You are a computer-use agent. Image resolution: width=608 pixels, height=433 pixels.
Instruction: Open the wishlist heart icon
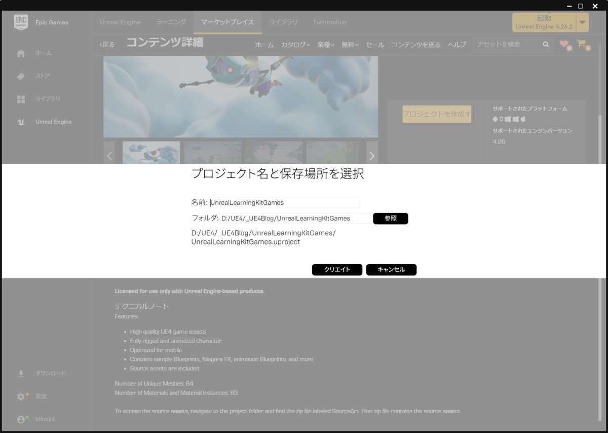564,44
